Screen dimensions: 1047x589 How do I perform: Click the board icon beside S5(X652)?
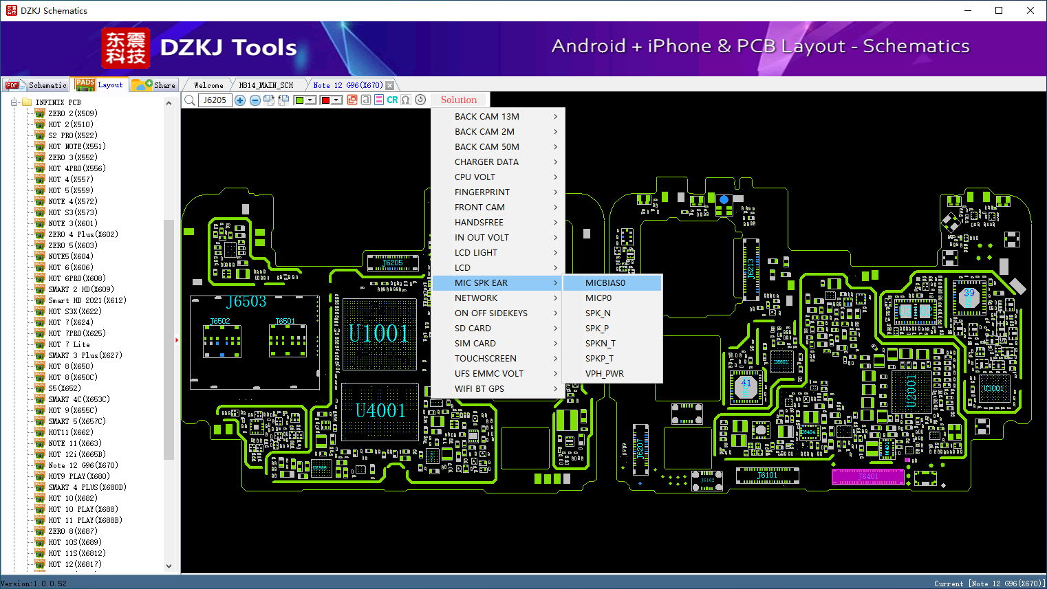click(40, 388)
